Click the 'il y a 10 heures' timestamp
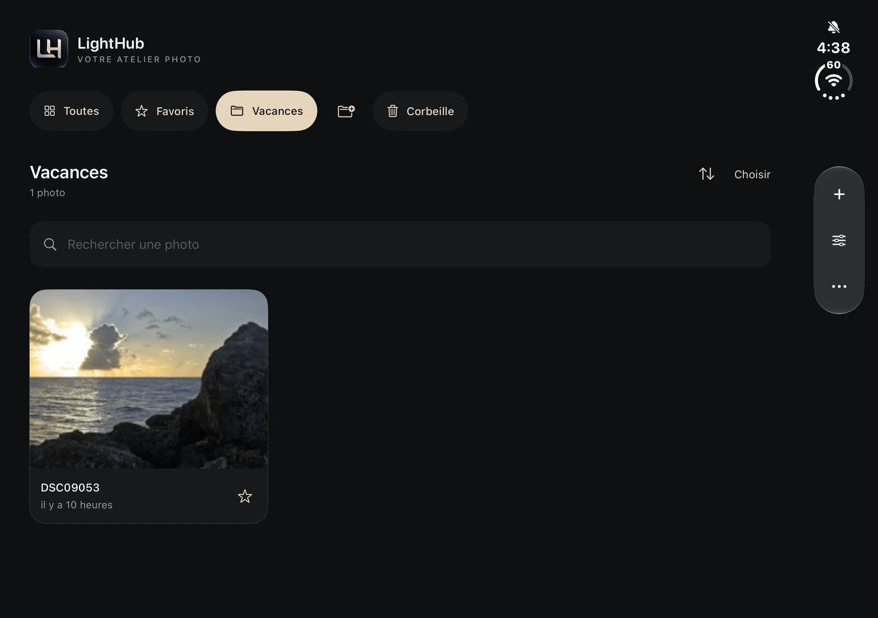 point(77,505)
